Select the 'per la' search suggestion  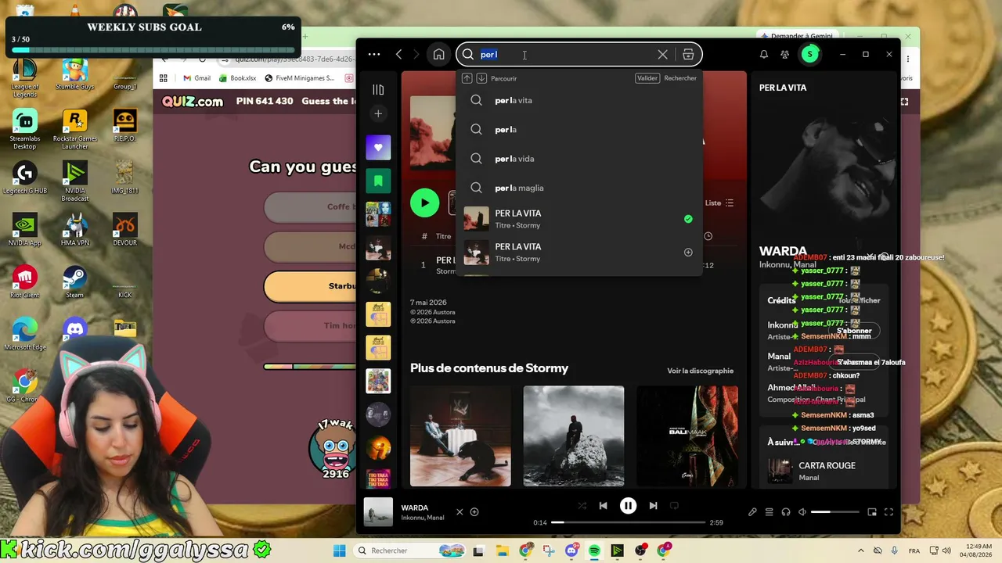click(579, 130)
